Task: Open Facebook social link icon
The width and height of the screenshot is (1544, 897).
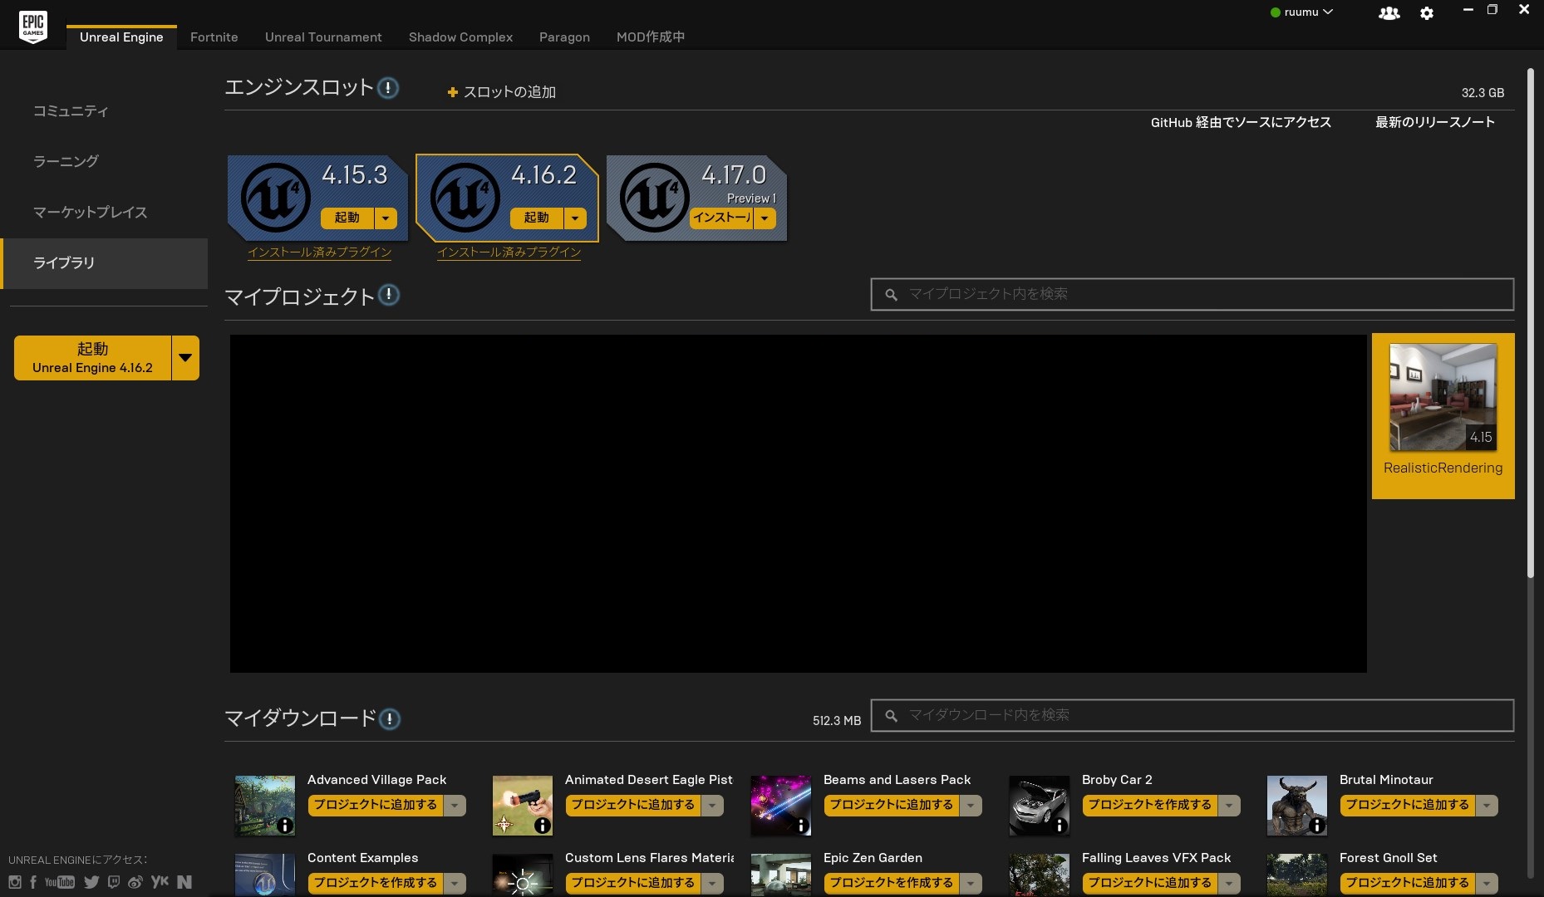Action: pyautogui.click(x=33, y=882)
